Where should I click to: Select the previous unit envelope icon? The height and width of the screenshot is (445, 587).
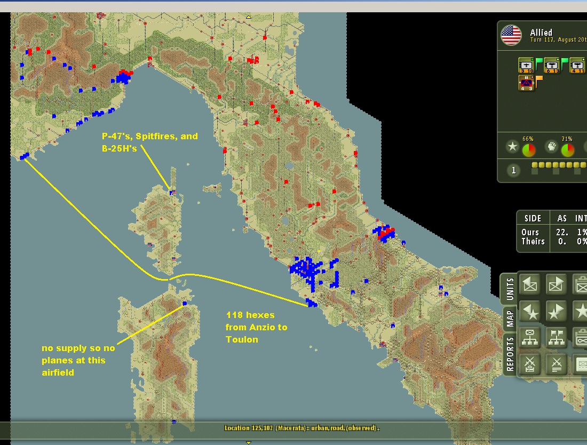pyautogui.click(x=530, y=285)
